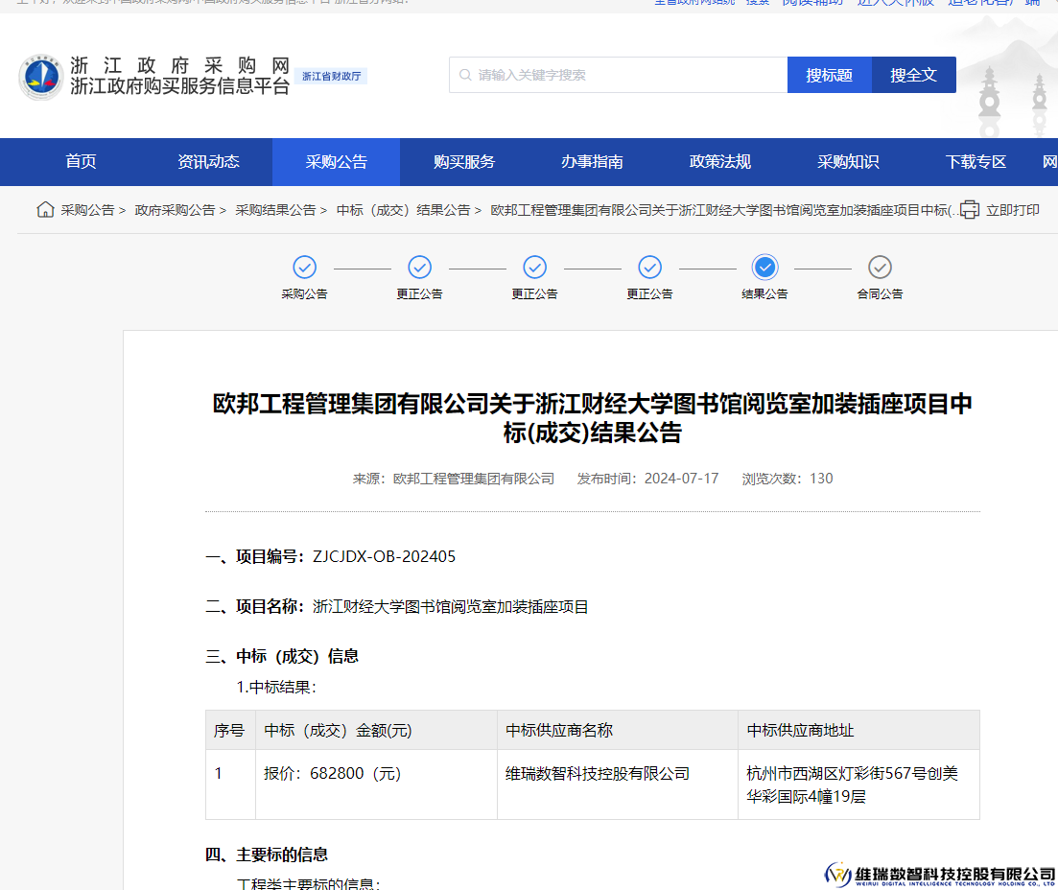Click the 中标供应商名称 column header

(618, 730)
